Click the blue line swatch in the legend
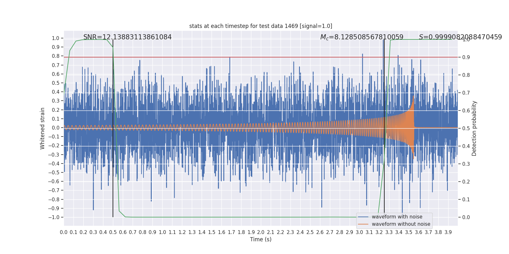This screenshot has width=509, height=254. (363, 217)
